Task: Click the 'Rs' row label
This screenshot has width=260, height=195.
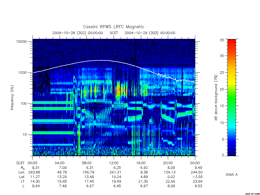Action: click(x=23, y=168)
